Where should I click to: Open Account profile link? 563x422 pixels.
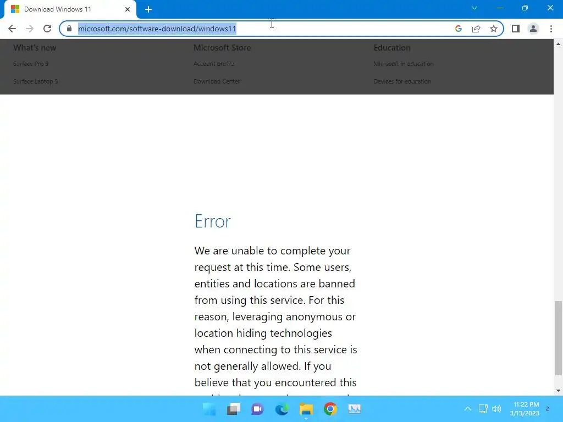click(214, 64)
